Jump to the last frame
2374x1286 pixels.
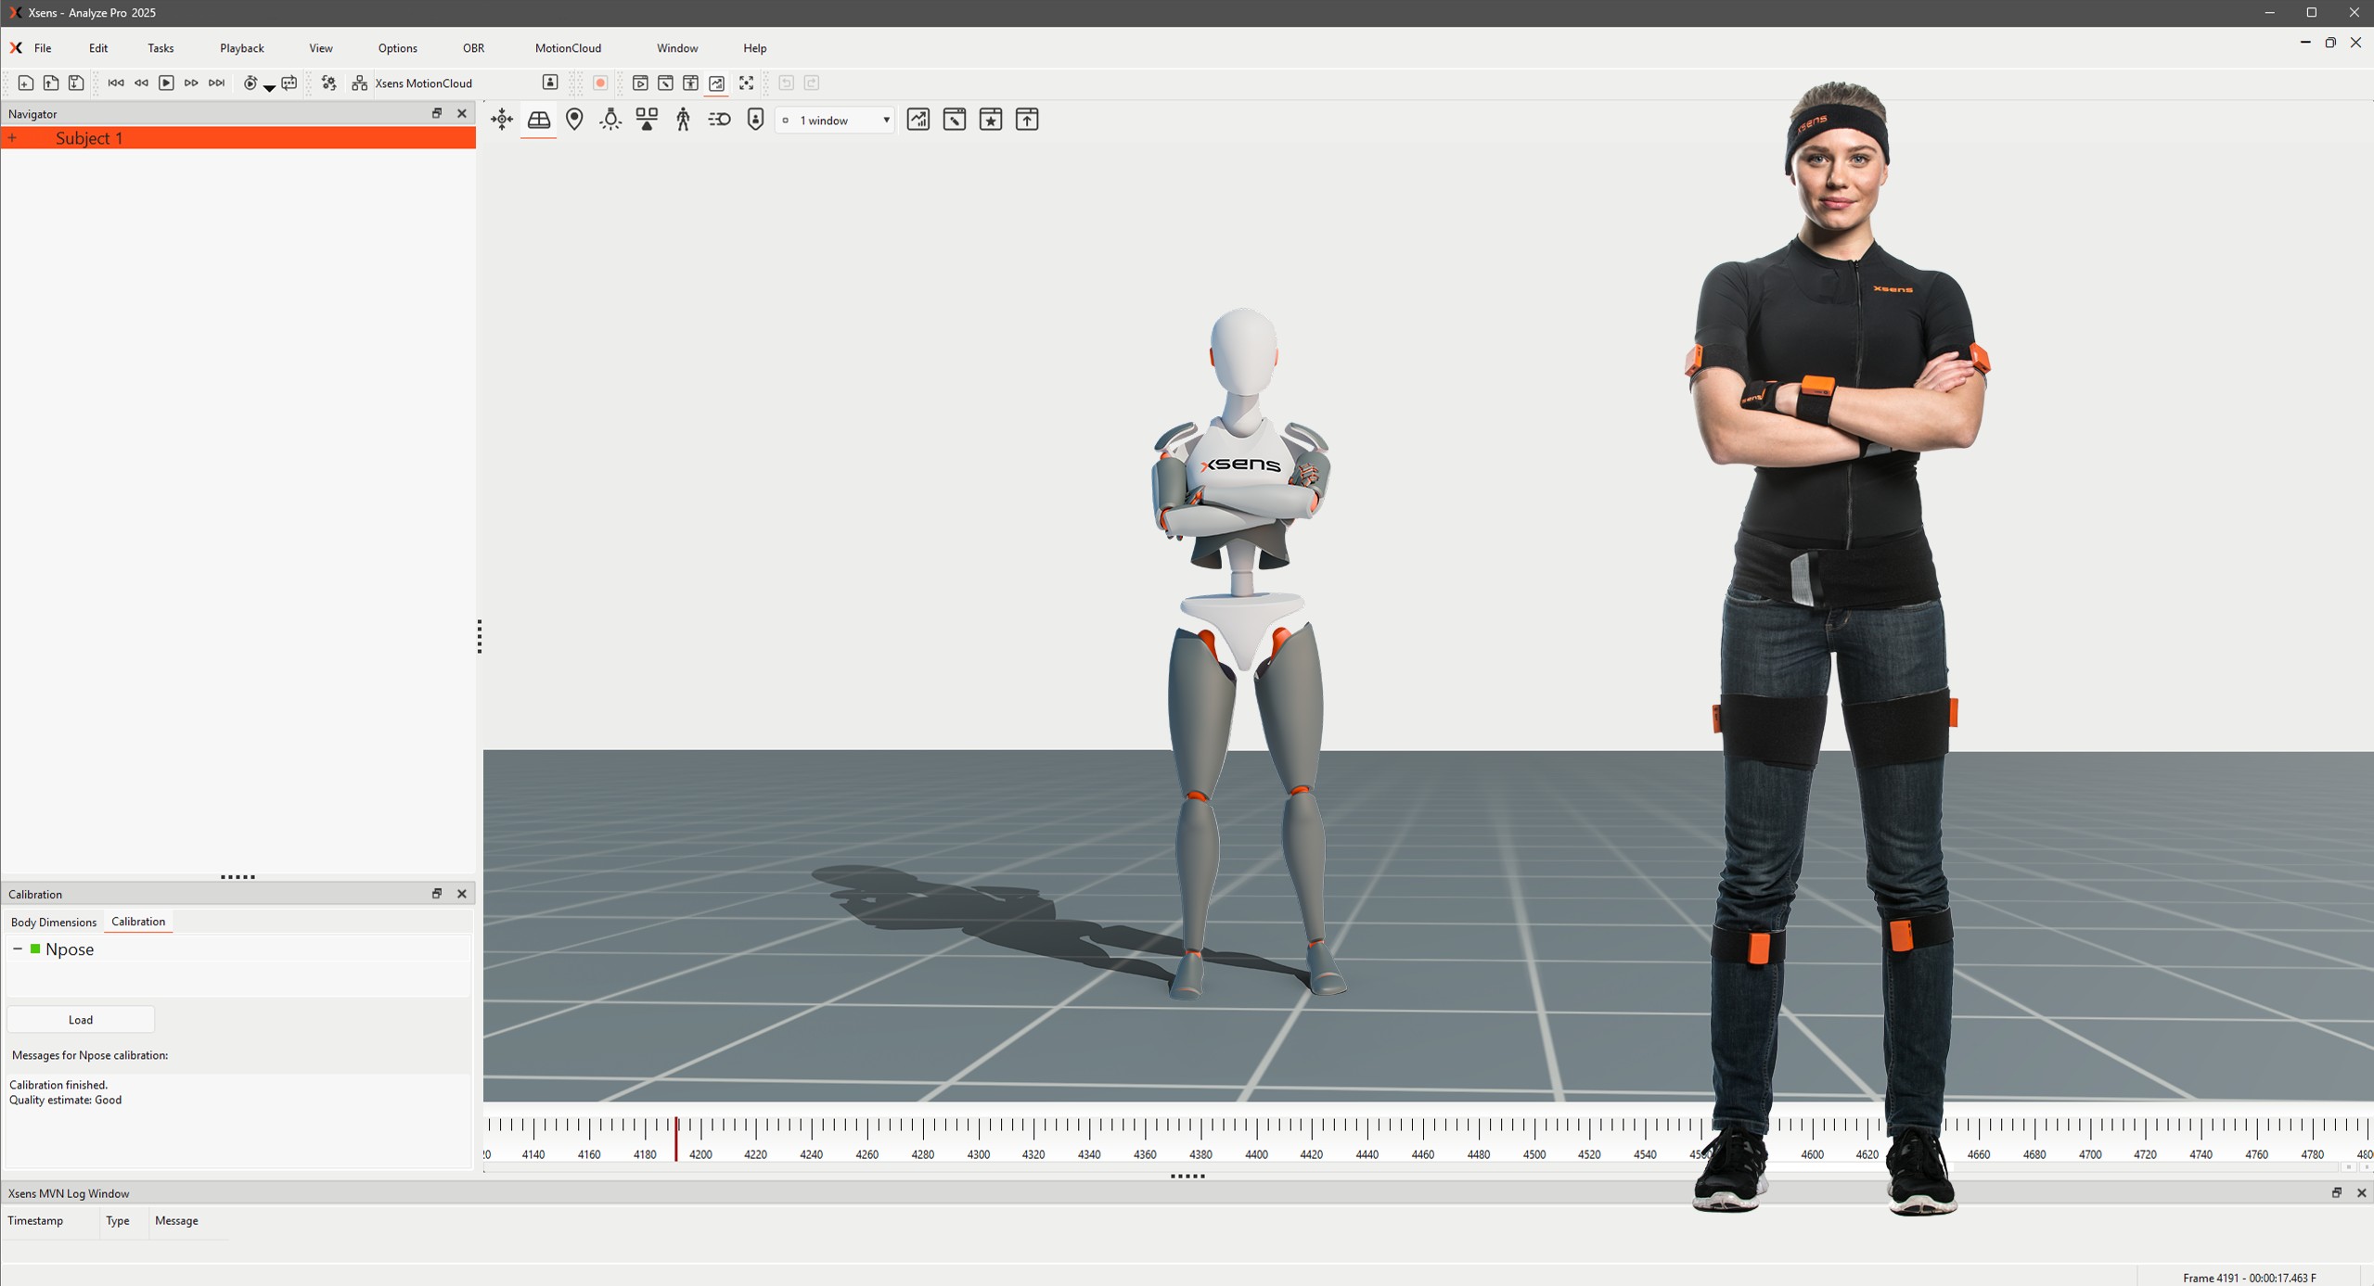coord(216,83)
